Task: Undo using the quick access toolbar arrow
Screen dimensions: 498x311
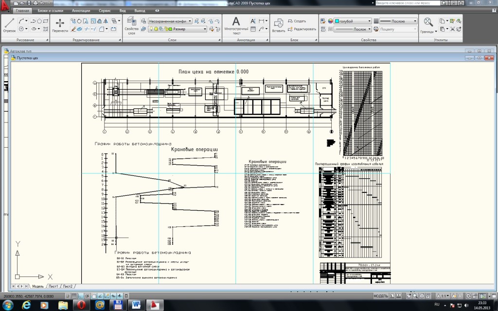Action: tap(42, 3)
